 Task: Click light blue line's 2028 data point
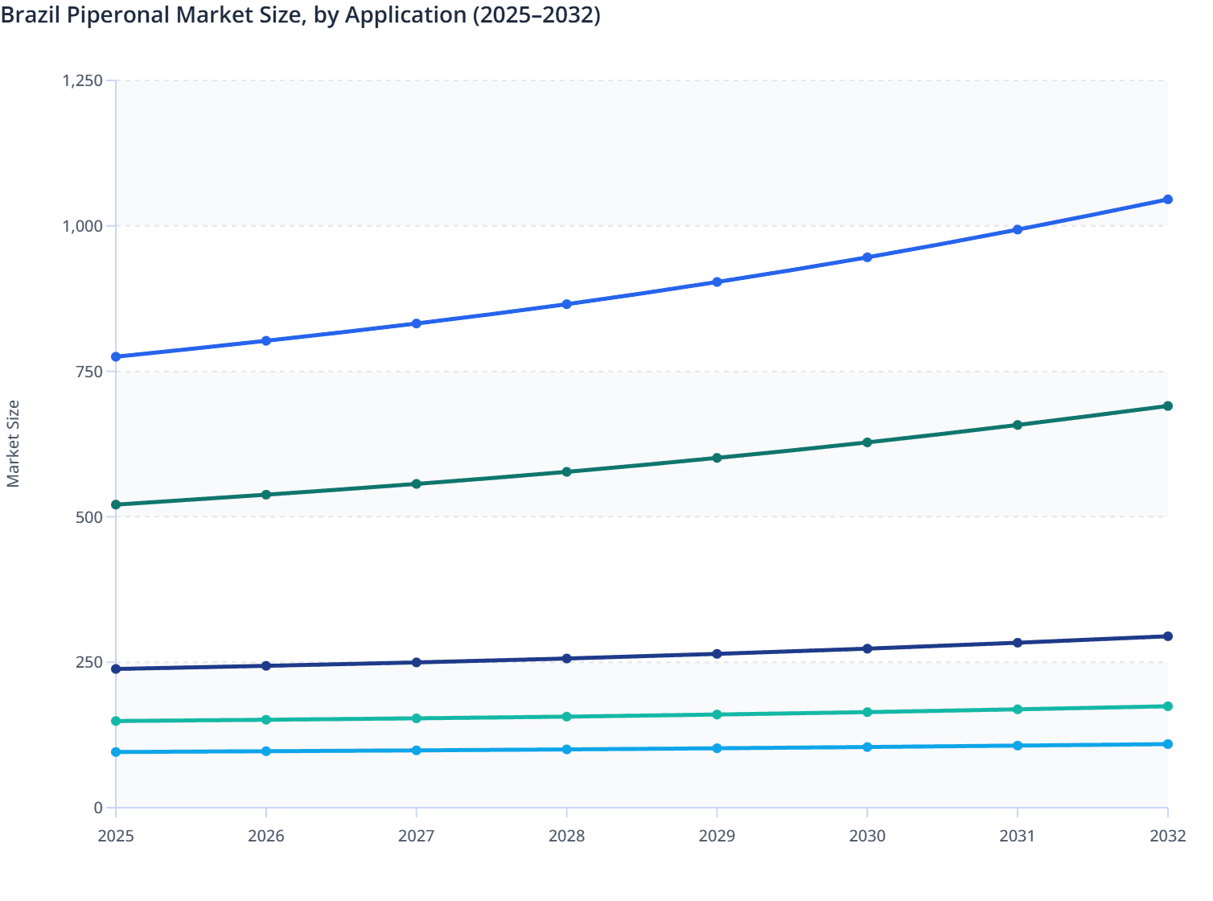click(566, 749)
